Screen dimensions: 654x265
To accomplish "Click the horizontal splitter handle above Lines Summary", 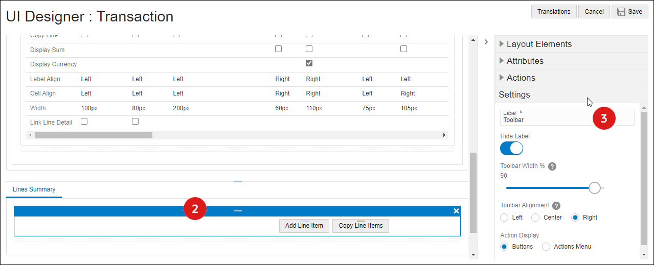I will click(238, 181).
